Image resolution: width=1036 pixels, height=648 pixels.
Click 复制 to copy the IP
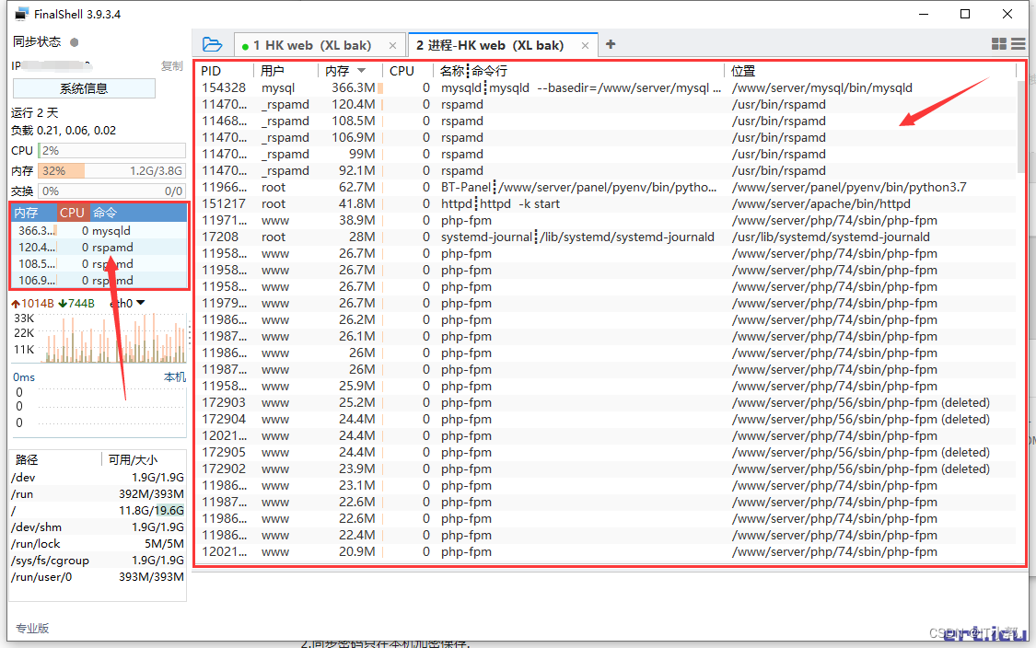click(172, 66)
